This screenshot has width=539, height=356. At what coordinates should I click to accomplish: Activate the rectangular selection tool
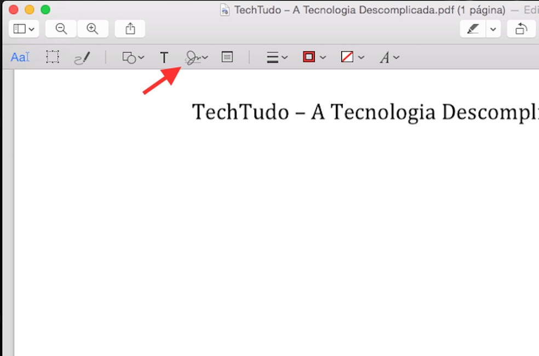[53, 57]
